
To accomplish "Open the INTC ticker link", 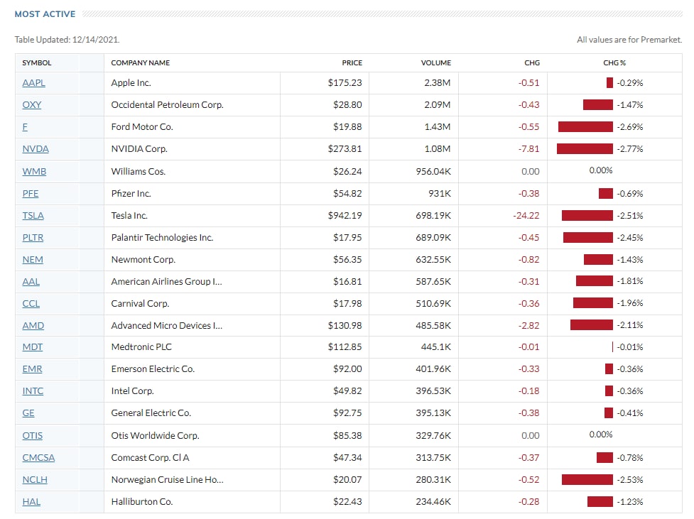I will pos(33,391).
